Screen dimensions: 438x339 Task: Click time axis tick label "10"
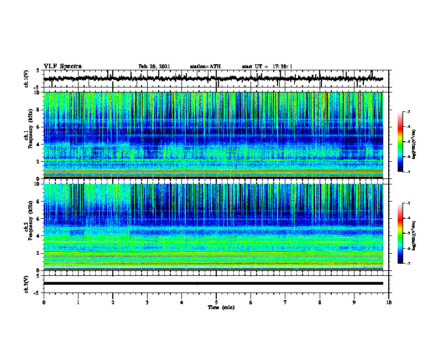point(389,302)
